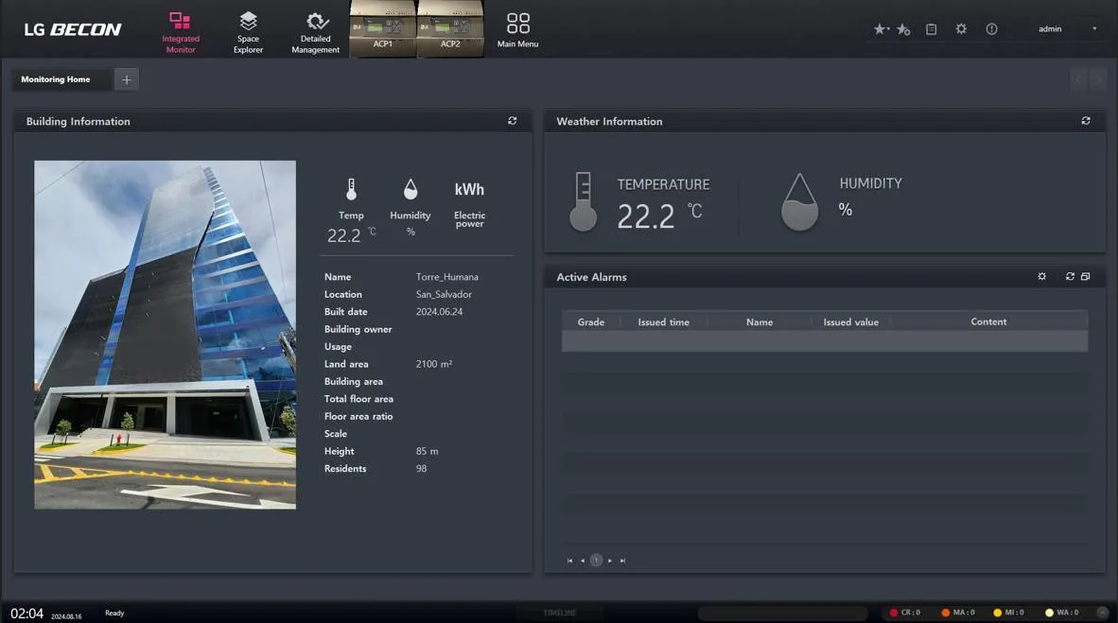Click critical alarms CR:0 indicator
This screenshot has height=623, width=1118.
905,613
